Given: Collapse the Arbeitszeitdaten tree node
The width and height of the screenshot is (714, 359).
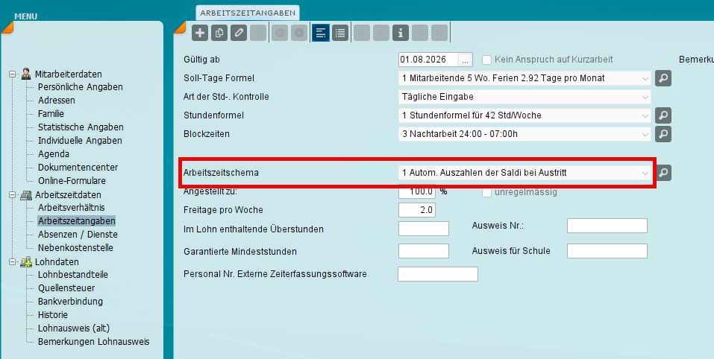Looking at the screenshot, I should click(x=12, y=195).
